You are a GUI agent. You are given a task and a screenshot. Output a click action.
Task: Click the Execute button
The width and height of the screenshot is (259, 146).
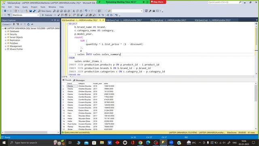[x=47, y=15]
